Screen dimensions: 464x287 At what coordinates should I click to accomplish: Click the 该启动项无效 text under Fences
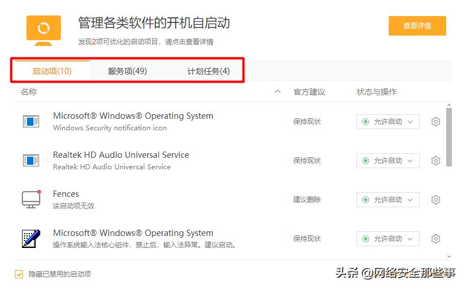74,205
